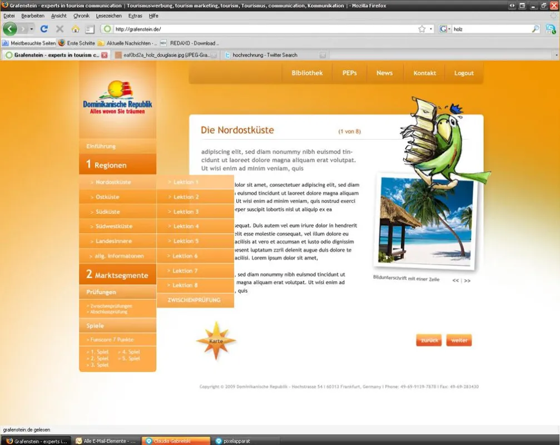Open the Erste Schritte bookmark
The width and height of the screenshot is (560, 445).
76,43
